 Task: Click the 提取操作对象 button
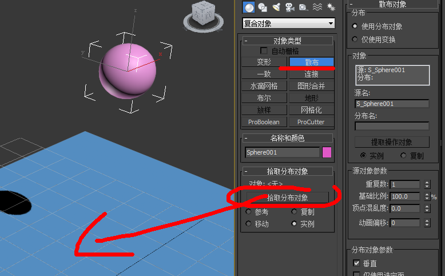(392, 142)
